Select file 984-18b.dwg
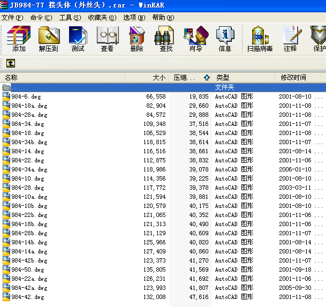Image resolution: width=326 pixels, height=307 pixels. 29,224
